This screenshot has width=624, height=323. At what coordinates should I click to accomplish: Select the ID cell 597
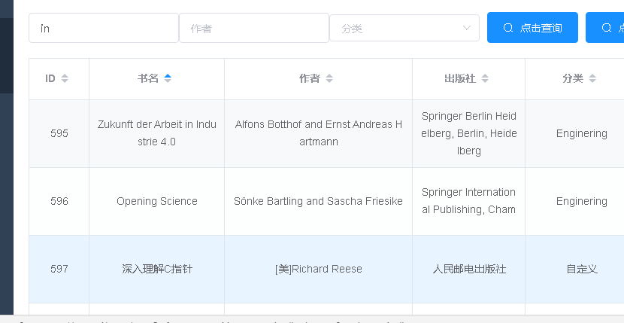click(x=59, y=269)
